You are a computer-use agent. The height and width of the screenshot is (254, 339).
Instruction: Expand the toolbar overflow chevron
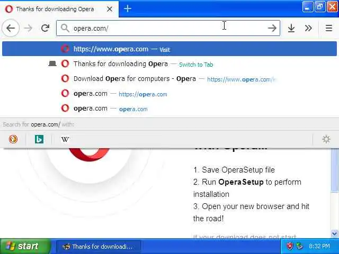308,28
